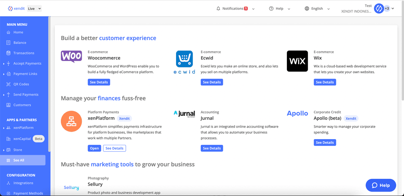Viewport: 404px width, 196px height.
Task: Click the Store icon in sidebar
Action: pyautogui.click(x=8, y=150)
